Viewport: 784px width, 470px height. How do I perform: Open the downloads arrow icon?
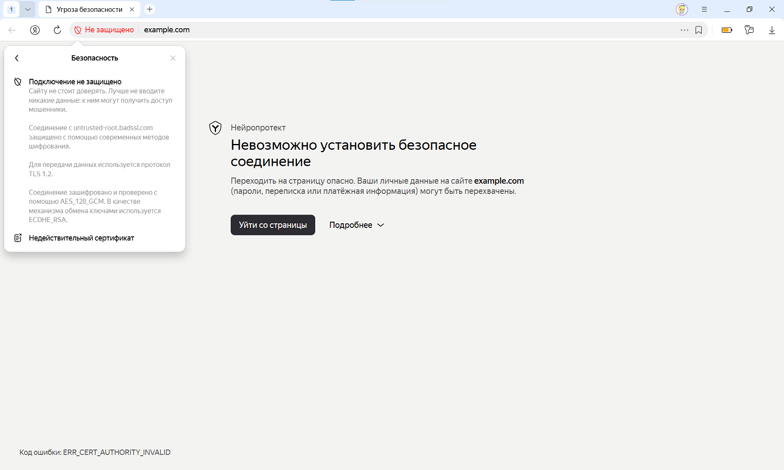click(772, 30)
